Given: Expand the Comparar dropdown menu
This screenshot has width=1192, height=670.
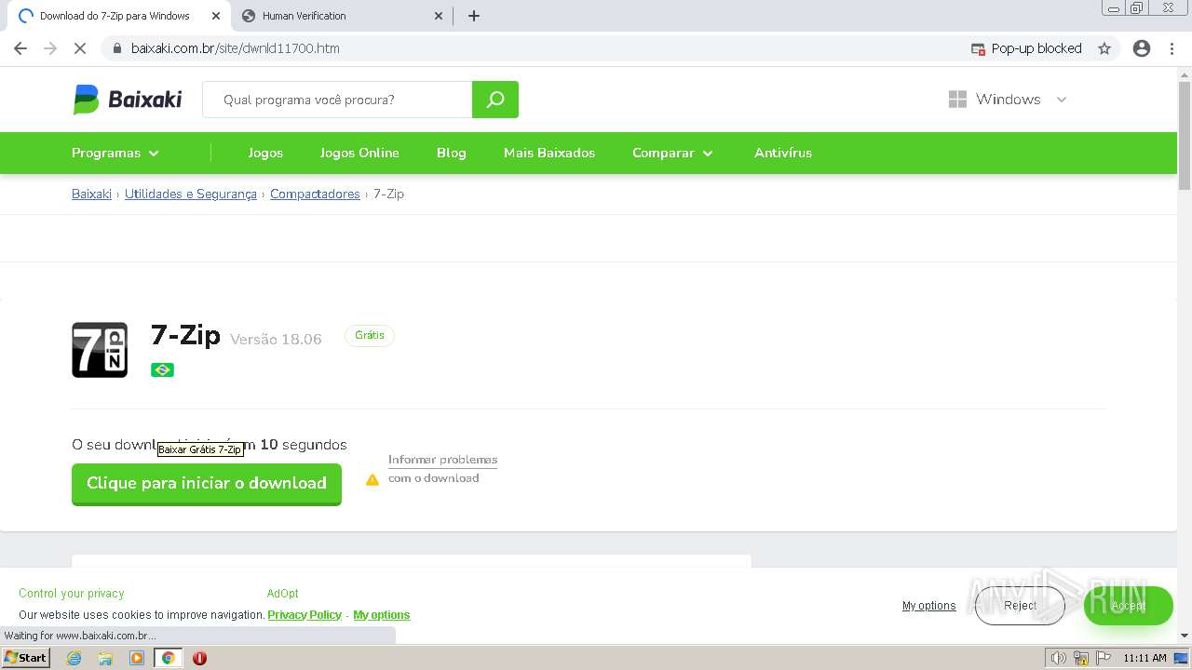Looking at the screenshot, I should click(x=672, y=153).
